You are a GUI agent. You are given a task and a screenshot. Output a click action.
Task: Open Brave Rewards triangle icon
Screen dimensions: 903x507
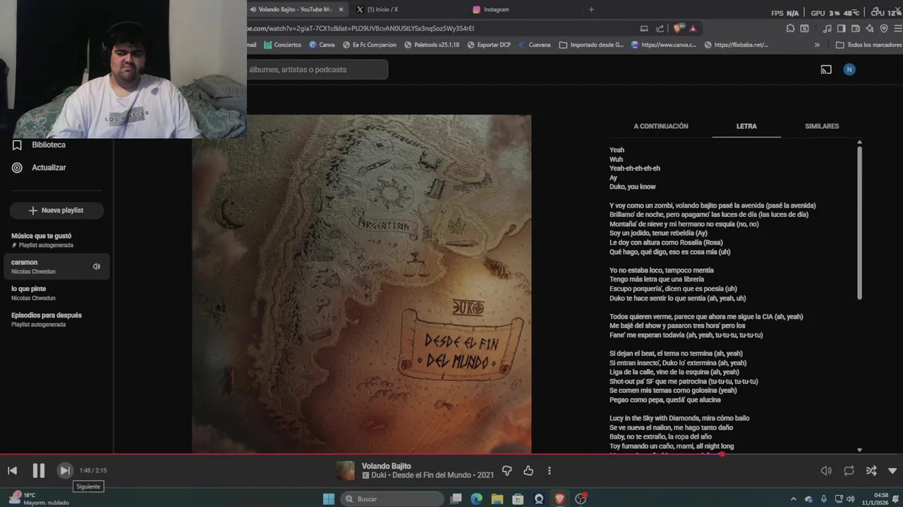click(693, 28)
